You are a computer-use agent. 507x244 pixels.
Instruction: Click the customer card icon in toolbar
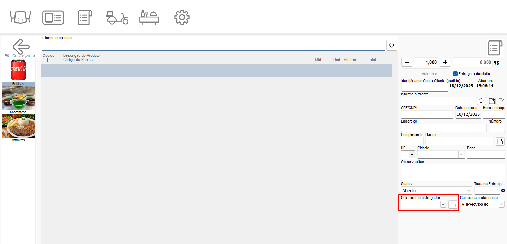(53, 17)
